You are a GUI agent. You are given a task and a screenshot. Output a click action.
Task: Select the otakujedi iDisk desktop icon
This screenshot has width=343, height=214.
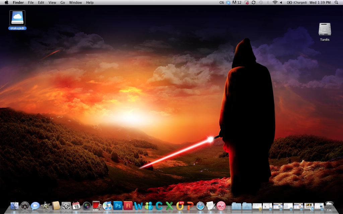click(x=17, y=20)
